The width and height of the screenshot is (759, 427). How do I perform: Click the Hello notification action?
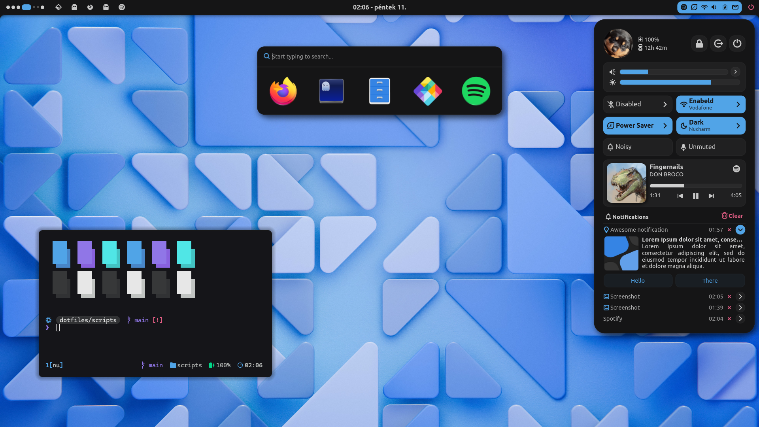pyautogui.click(x=637, y=281)
